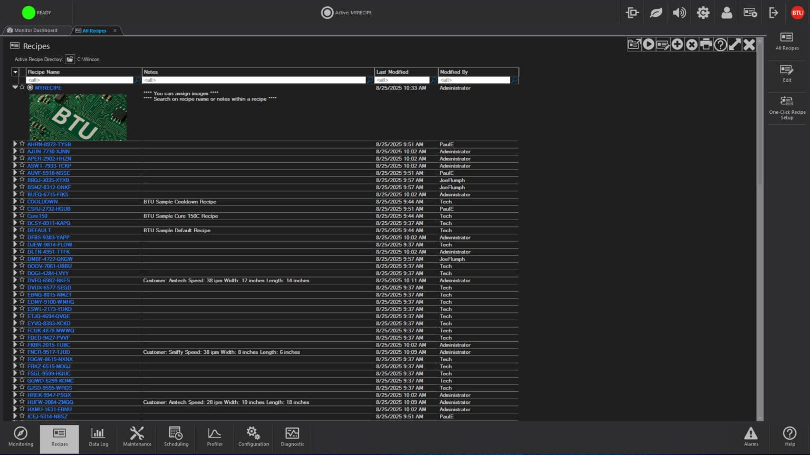Open the Data Log section
Screen dimensions: 810x455
[x=98, y=437]
